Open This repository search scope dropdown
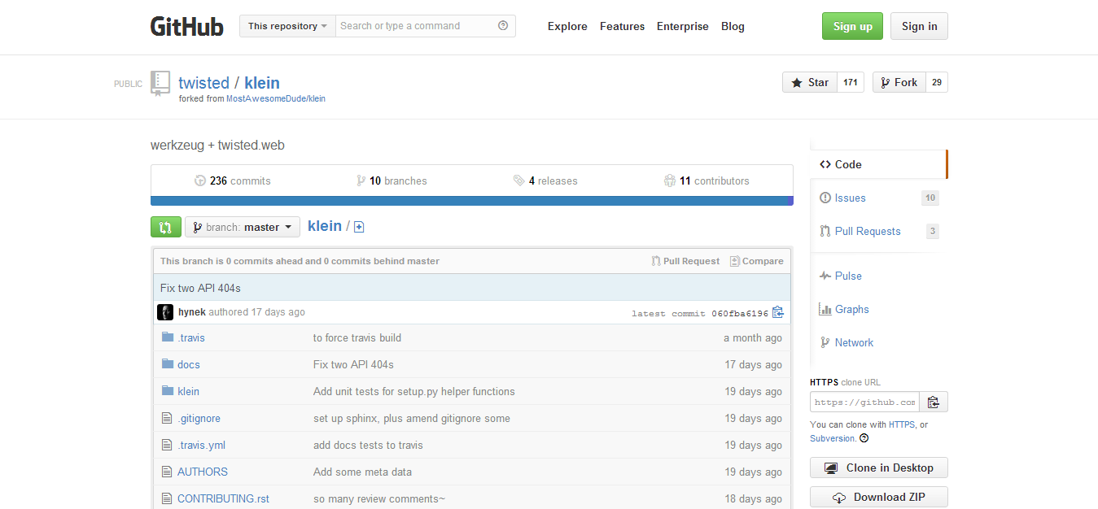The width and height of the screenshot is (1098, 509). pos(287,26)
